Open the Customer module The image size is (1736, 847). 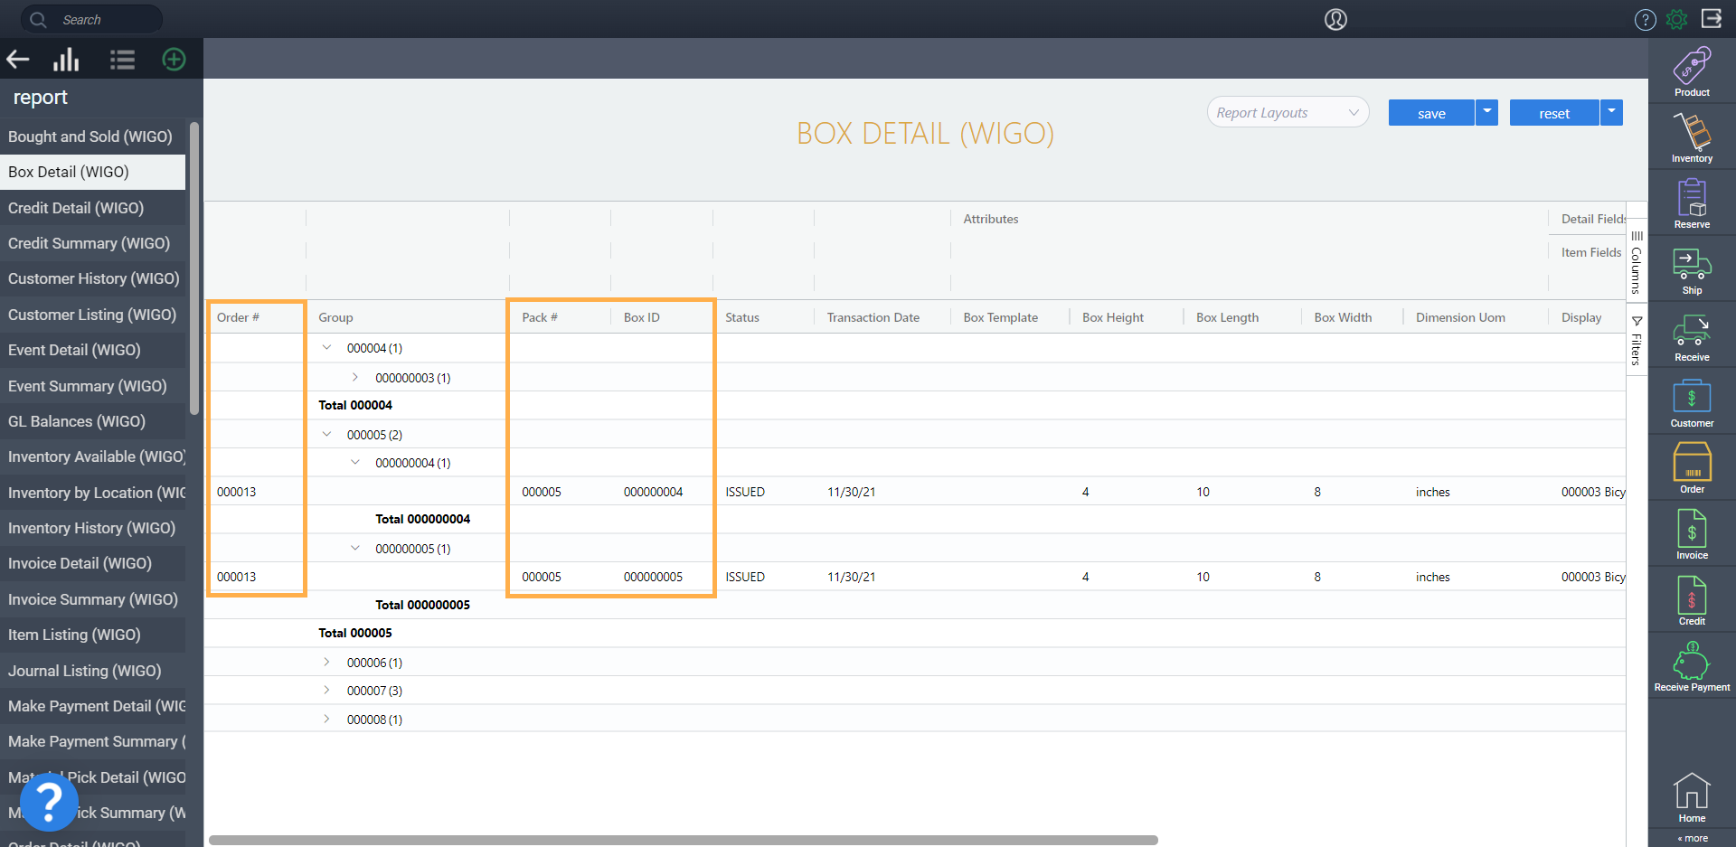1692,402
